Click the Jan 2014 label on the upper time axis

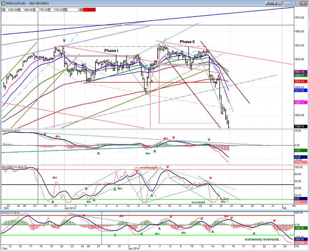(70, 208)
